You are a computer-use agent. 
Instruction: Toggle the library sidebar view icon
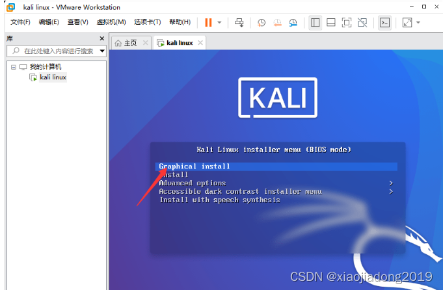pyautogui.click(x=315, y=23)
